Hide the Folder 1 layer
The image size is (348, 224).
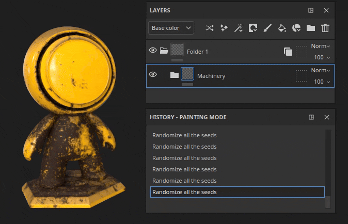click(153, 51)
